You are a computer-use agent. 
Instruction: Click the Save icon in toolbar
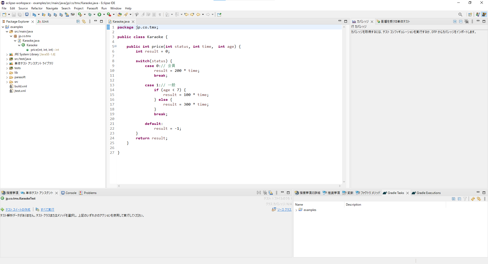tap(14, 14)
